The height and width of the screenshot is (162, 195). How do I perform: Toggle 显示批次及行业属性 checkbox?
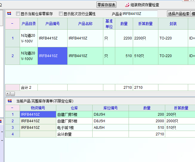coord(61,14)
